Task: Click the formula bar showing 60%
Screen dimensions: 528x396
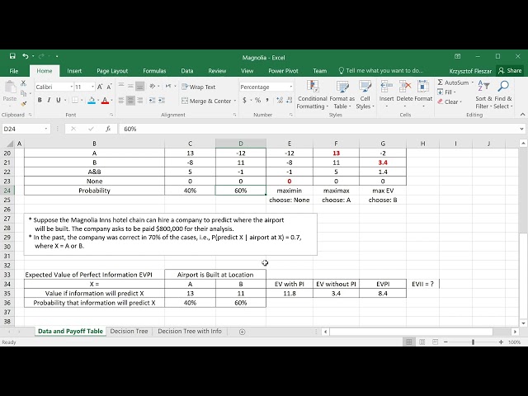Action: click(313, 130)
